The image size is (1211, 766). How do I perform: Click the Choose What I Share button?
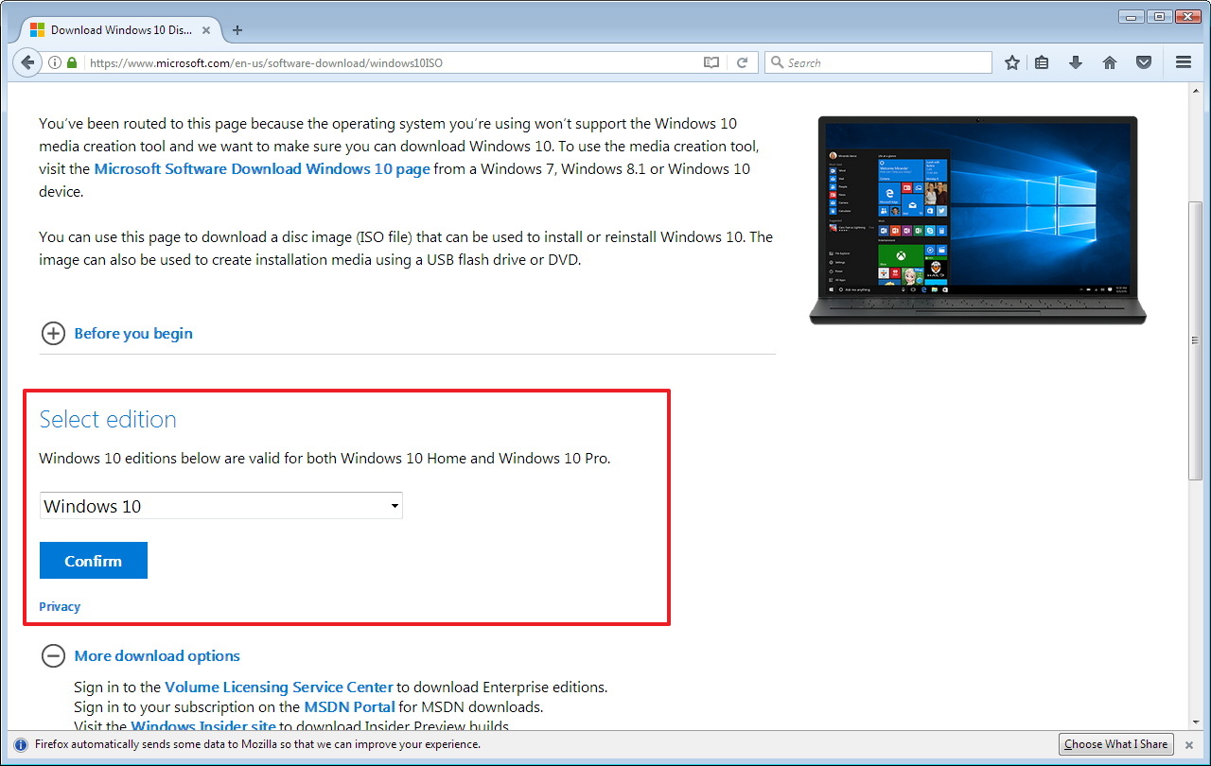coord(1116,744)
